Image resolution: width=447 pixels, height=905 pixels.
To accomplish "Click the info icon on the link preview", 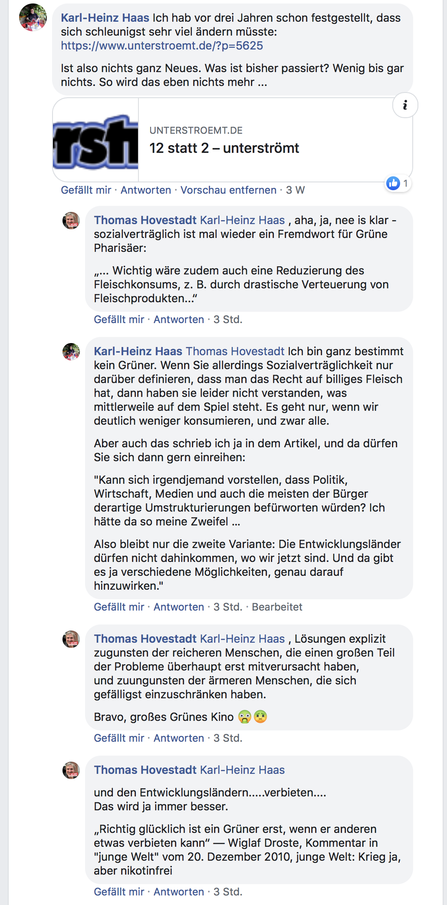I will click(x=405, y=105).
